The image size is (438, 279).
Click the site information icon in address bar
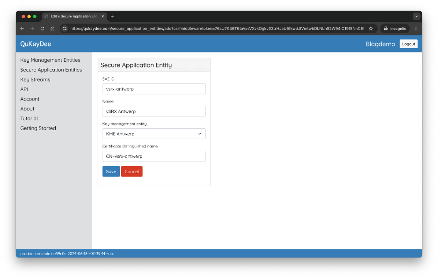65,29
